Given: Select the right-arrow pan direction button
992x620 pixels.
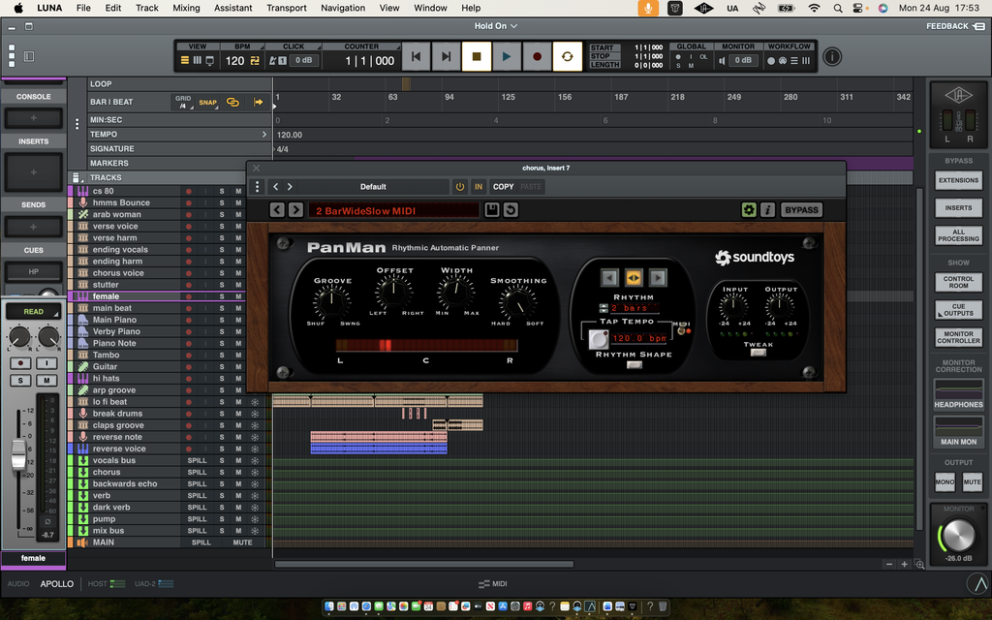Looking at the screenshot, I should pyautogui.click(x=658, y=278).
